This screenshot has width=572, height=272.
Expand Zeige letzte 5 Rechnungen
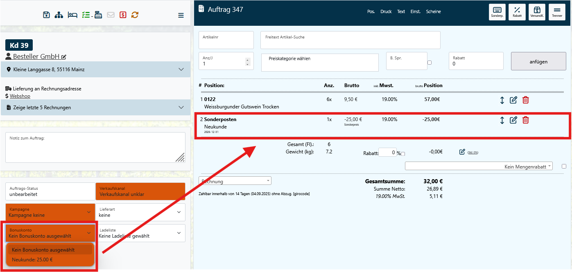[x=181, y=108]
